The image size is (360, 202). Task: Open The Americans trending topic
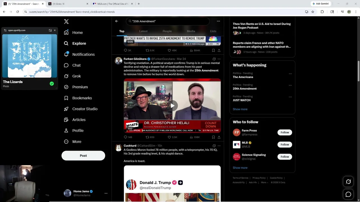(243, 77)
